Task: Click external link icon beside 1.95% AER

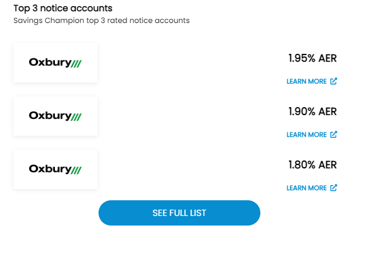Action: tap(334, 81)
